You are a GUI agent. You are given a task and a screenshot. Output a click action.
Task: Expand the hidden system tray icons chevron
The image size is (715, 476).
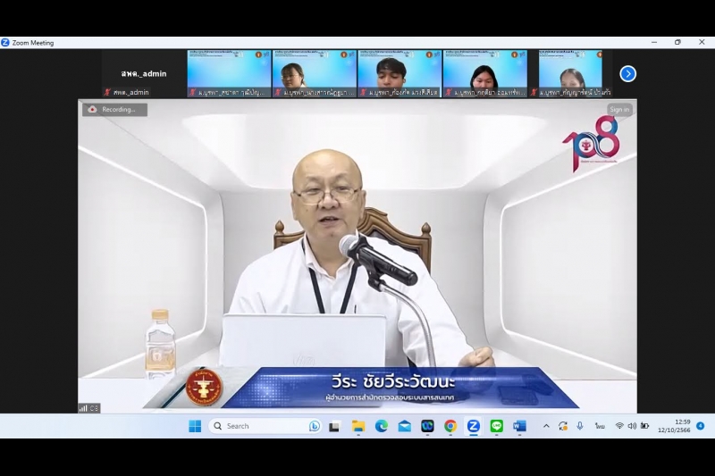546,426
